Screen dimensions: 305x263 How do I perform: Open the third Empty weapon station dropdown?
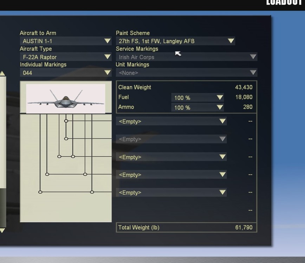(x=171, y=157)
